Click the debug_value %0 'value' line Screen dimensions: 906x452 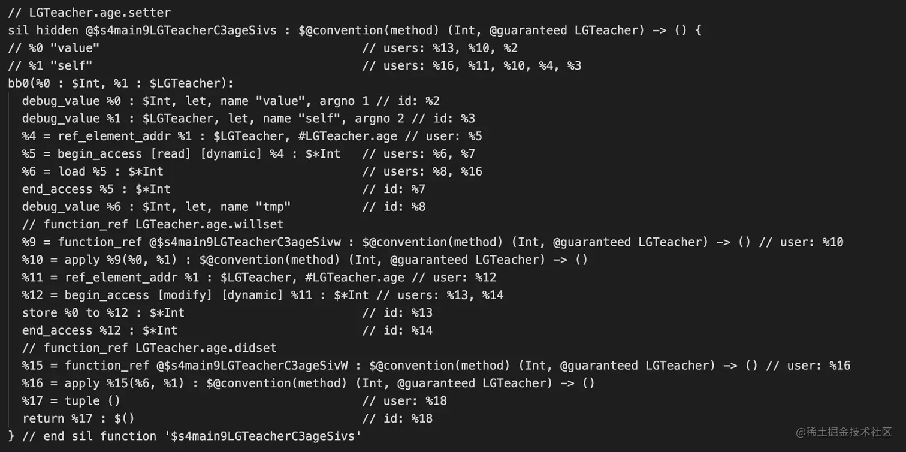tap(231, 101)
